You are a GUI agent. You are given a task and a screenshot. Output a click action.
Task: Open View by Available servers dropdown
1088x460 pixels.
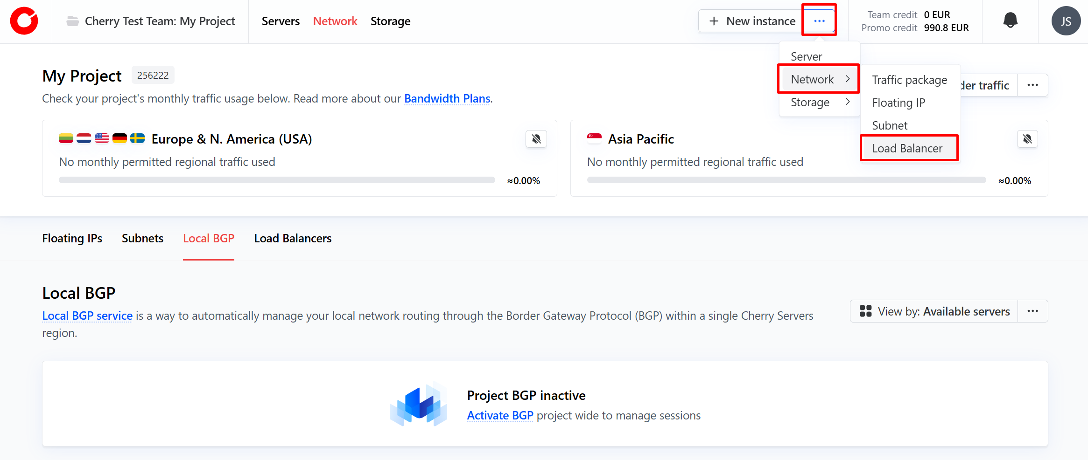(934, 311)
